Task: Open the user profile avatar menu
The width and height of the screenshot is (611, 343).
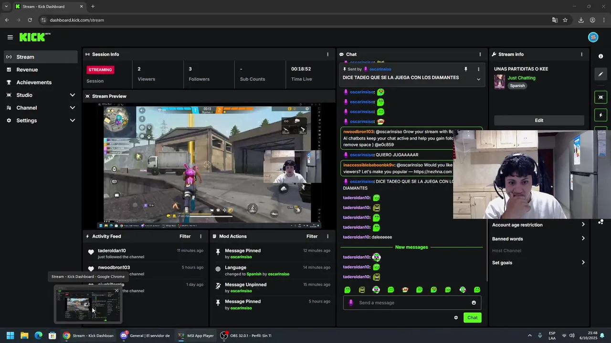Action: click(593, 37)
